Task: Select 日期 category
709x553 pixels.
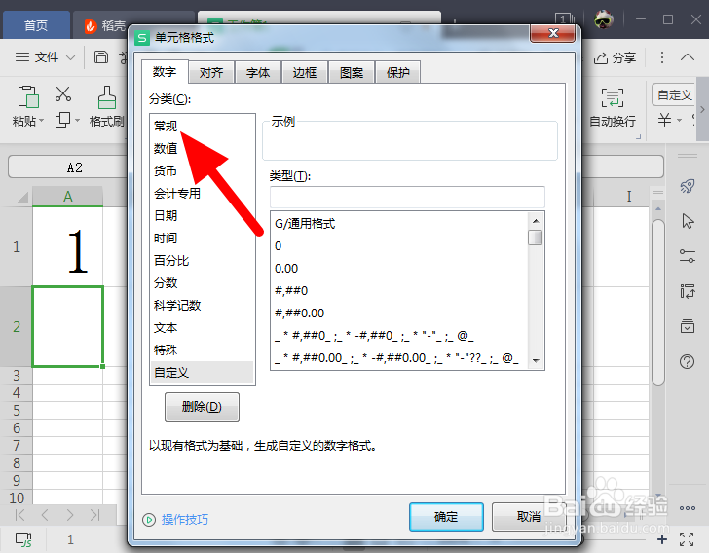Action: [x=202, y=216]
